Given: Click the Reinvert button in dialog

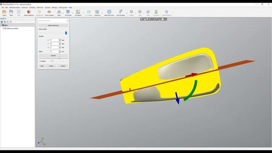Looking at the screenshot, I should coord(53,56).
